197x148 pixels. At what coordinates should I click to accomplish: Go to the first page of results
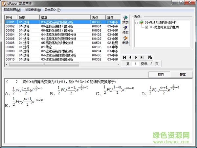125,57
